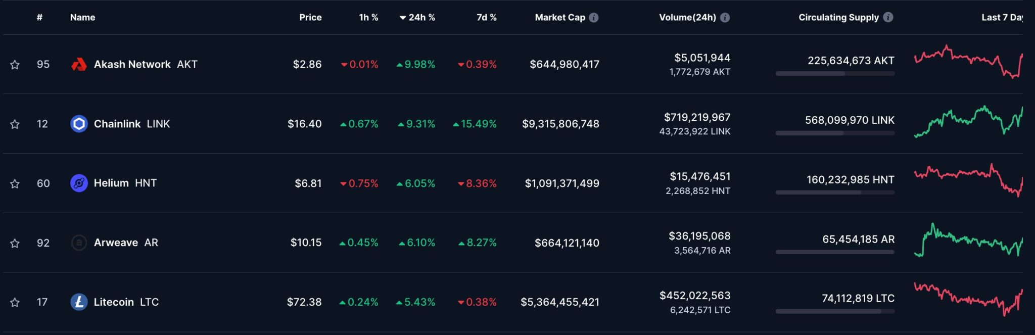1035x335 pixels.
Task: Click the Akash Network logo icon
Action: click(79, 64)
